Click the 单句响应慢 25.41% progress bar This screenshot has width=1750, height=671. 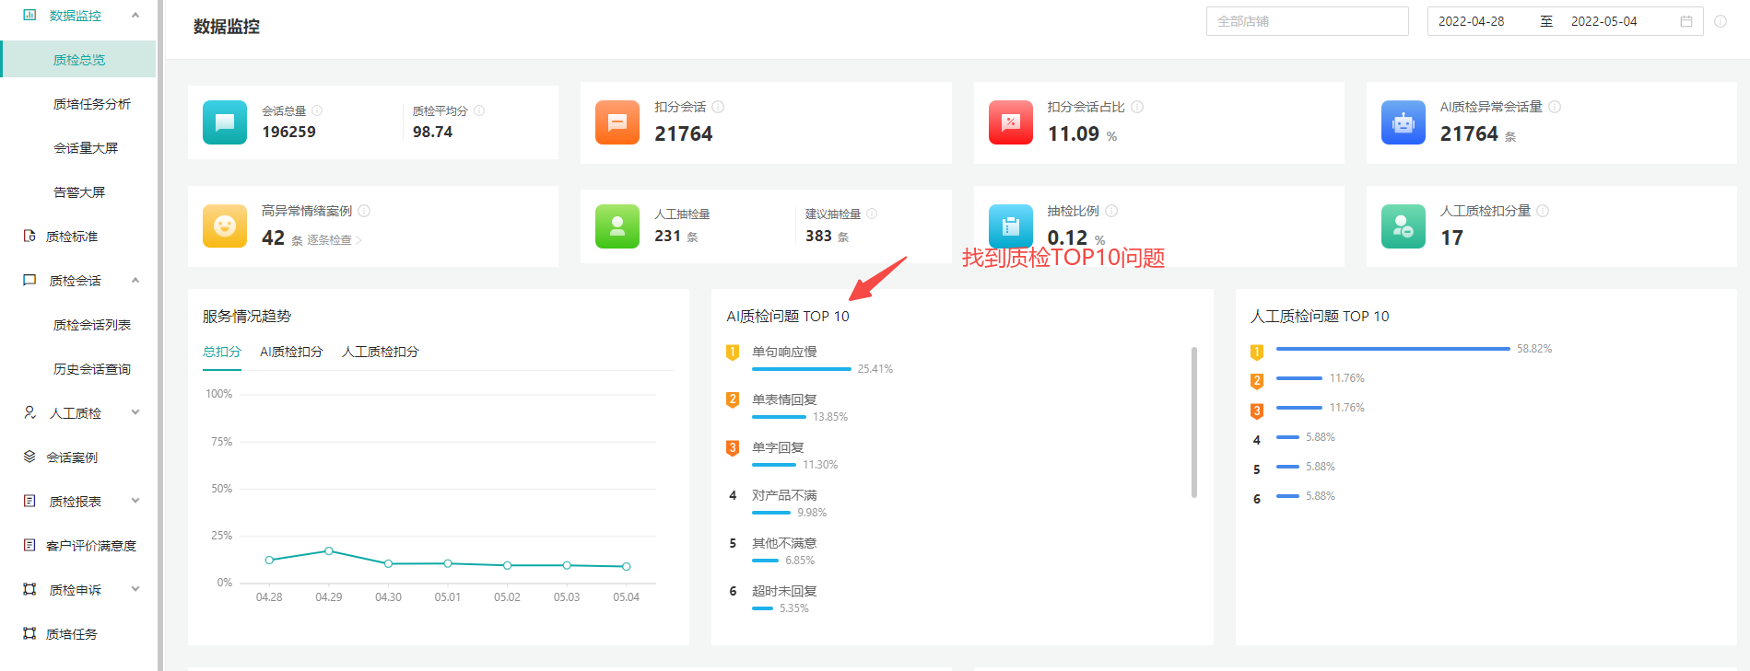(802, 369)
